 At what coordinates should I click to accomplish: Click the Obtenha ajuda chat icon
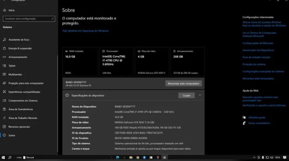point(244,117)
